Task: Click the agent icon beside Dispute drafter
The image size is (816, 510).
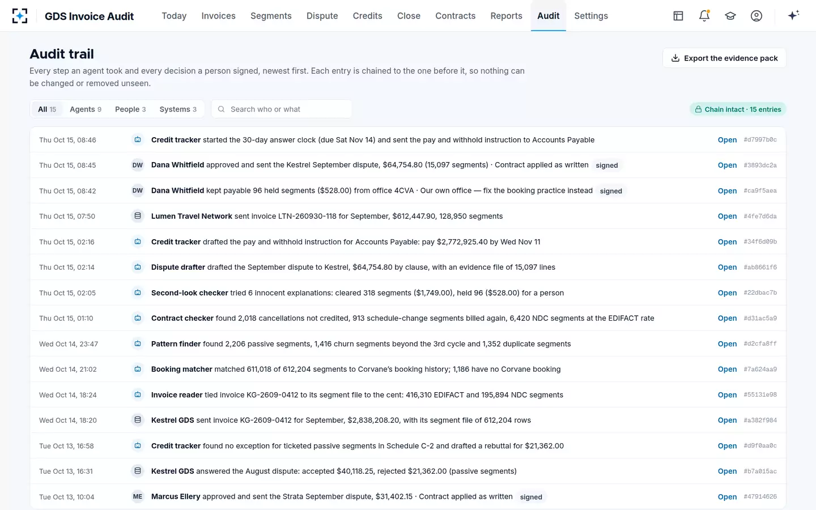Action: click(138, 267)
